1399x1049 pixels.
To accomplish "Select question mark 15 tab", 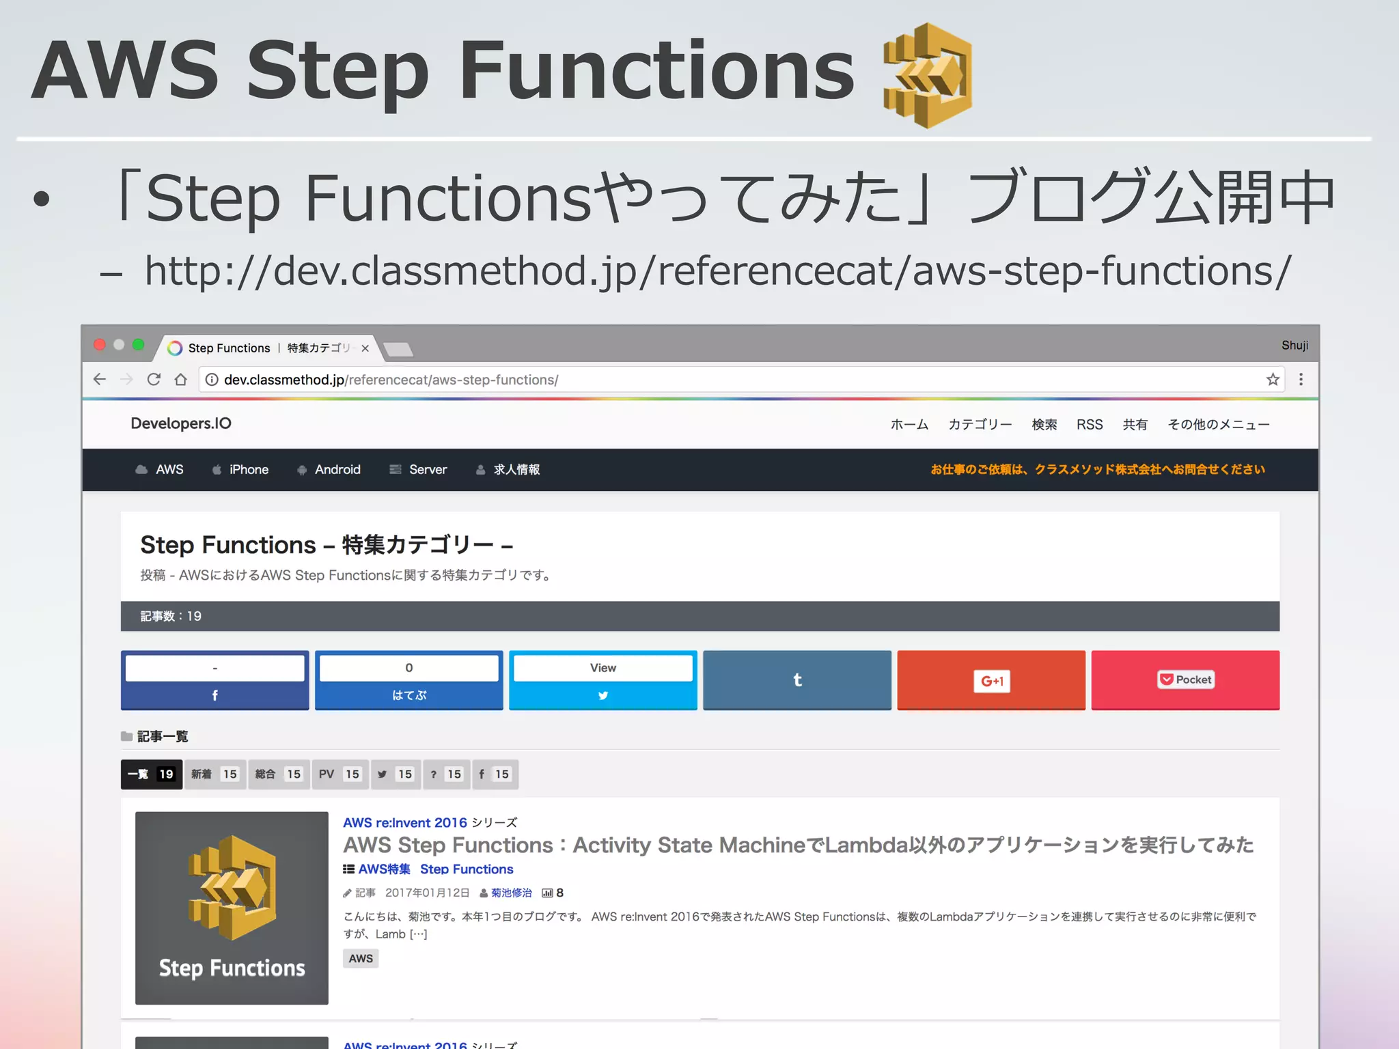I will (447, 774).
